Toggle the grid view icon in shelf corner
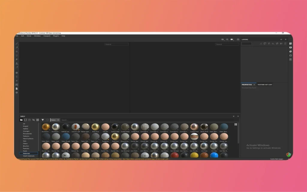Image resolution: width=307 pixels, height=192 pixels. [x=236, y=124]
